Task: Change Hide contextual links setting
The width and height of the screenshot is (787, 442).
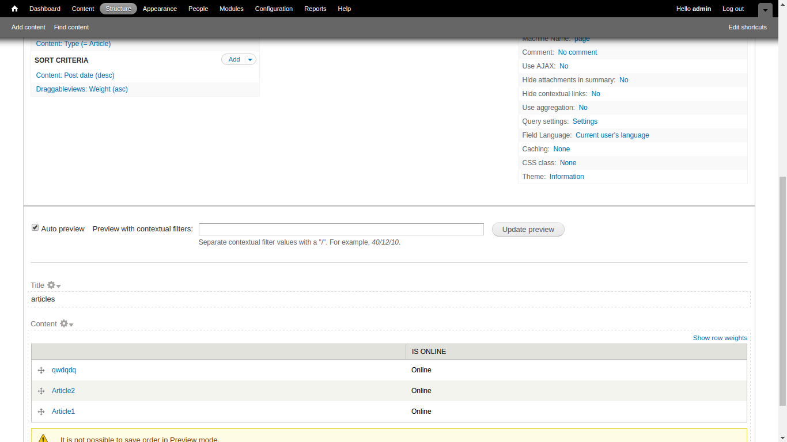Action: pyautogui.click(x=596, y=94)
